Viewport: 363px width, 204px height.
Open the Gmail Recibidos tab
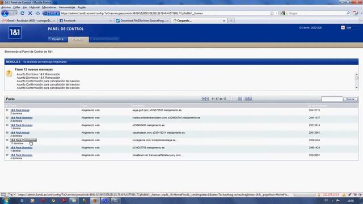point(29,20)
